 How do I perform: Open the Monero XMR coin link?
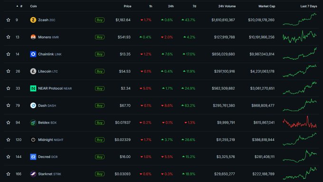(x=48, y=37)
